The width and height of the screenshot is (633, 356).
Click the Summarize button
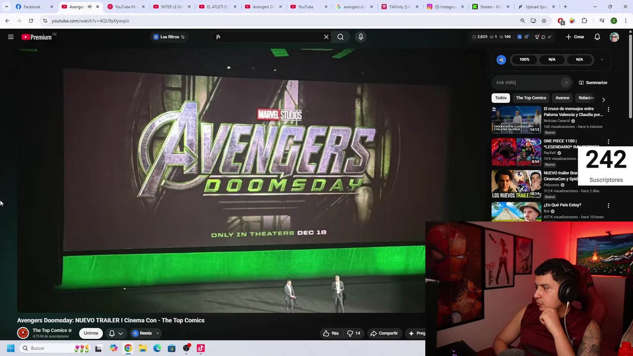593,83
